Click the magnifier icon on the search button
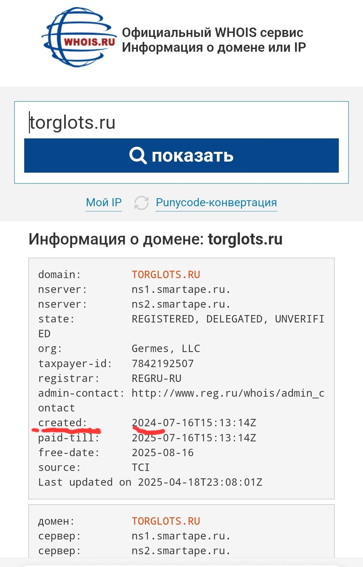 [138, 156]
